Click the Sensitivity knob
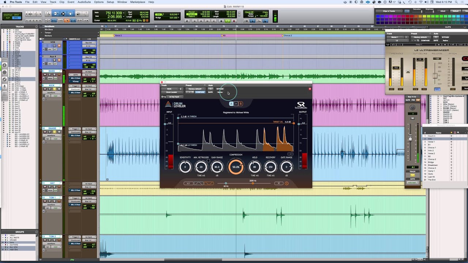This screenshot has width=468, height=263. pyautogui.click(x=185, y=167)
